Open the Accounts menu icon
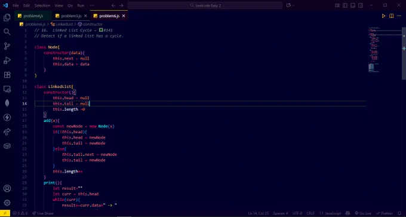The height and width of the screenshot is (217, 406). tap(7, 188)
